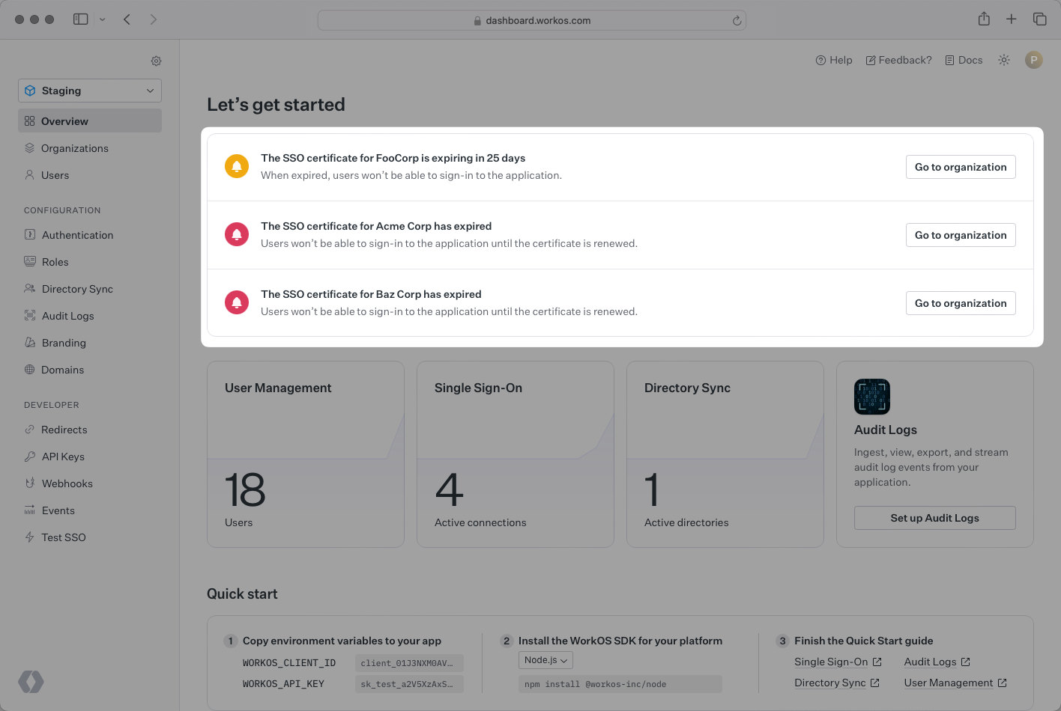1061x711 pixels.
Task: Navigate to Organizations in the sidebar
Action: pyautogui.click(x=74, y=148)
